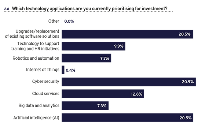Viewport: 220px width, 134px height.
Task: Select the 0.0% value label
Action: pos(69,21)
